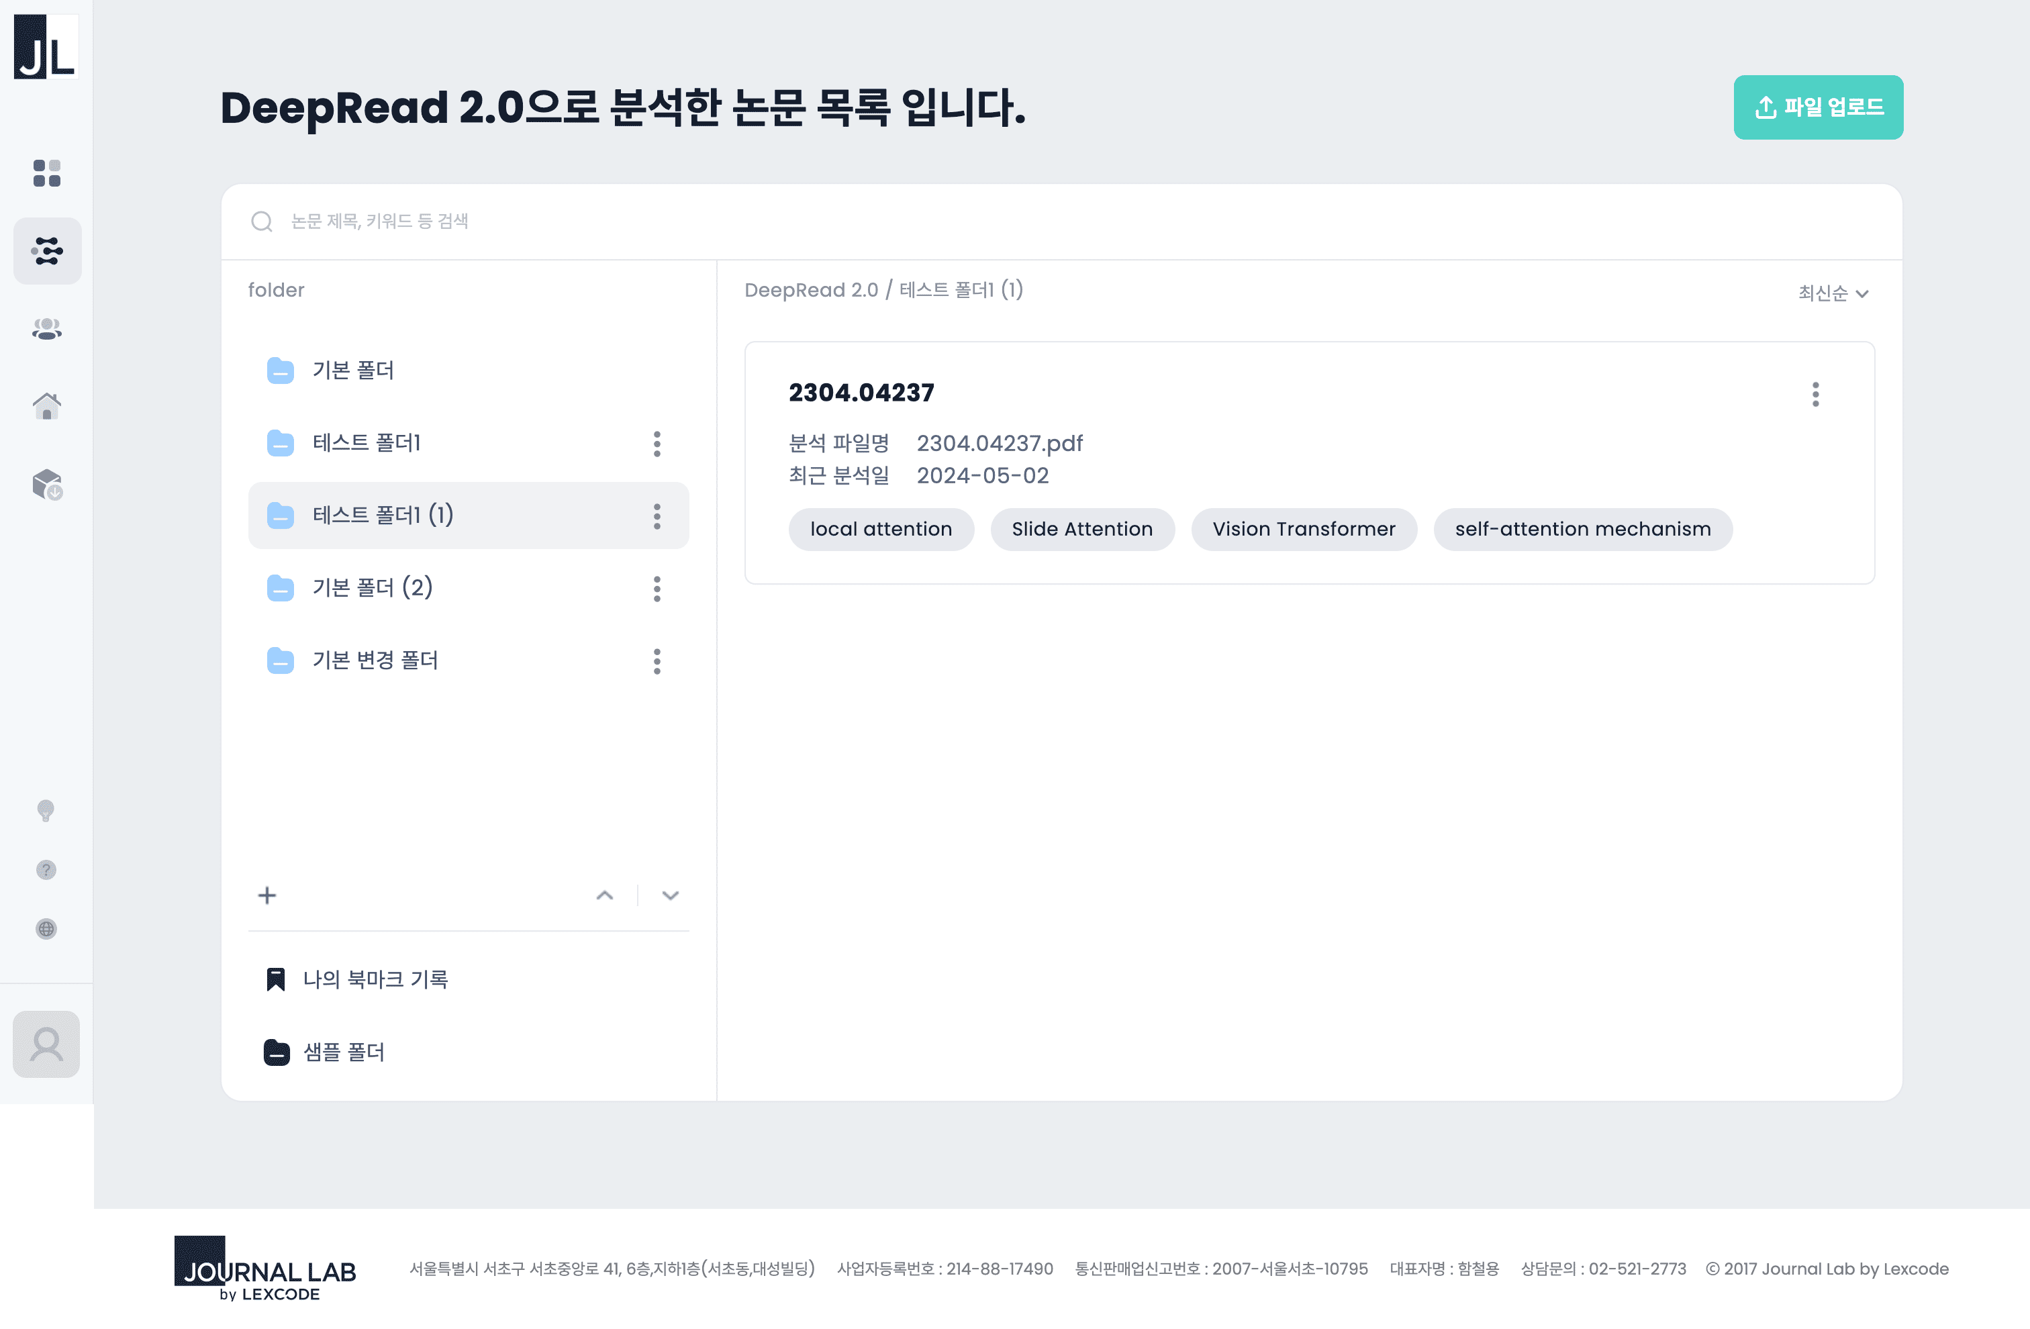
Task: Select the DeepRead analysis icon in sidebar
Action: click(47, 250)
